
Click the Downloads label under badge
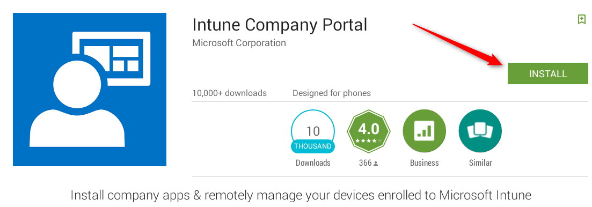[313, 163]
